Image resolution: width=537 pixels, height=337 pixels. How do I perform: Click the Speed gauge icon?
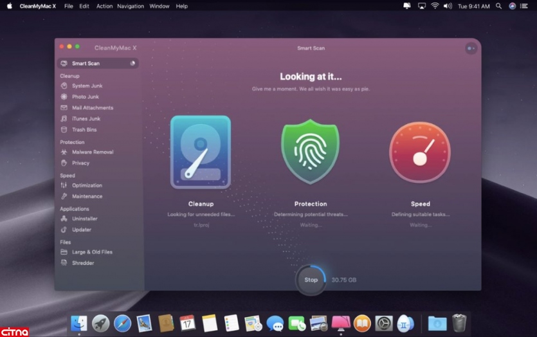420,152
